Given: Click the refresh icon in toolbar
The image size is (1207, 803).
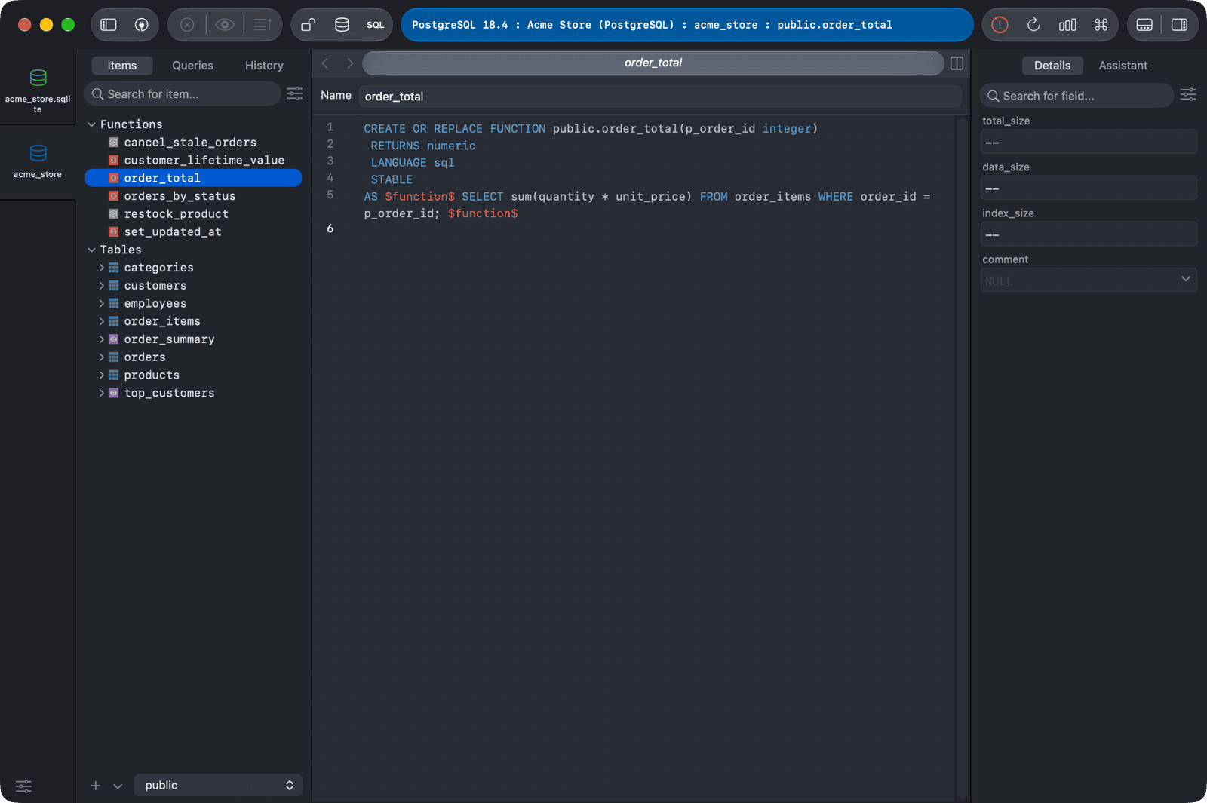Looking at the screenshot, I should tap(1033, 25).
